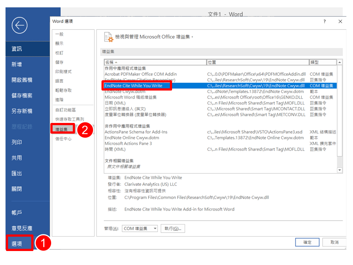This screenshot has height=265, width=353.
Task: Select the 儲存 options category
Action: pos(73,62)
